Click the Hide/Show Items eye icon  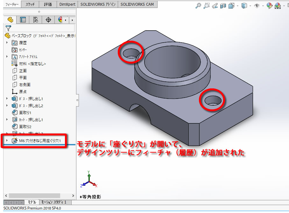(257, 6)
